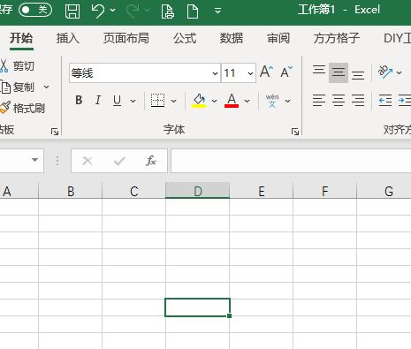
Task: Click the 剪切 cut button
Action: pyautogui.click(x=18, y=65)
